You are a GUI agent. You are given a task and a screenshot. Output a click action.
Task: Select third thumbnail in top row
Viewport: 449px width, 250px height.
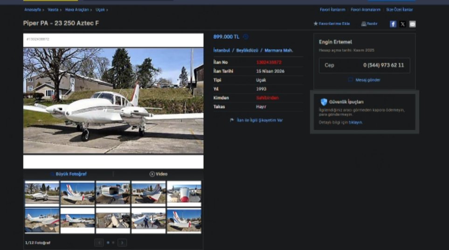(113, 193)
